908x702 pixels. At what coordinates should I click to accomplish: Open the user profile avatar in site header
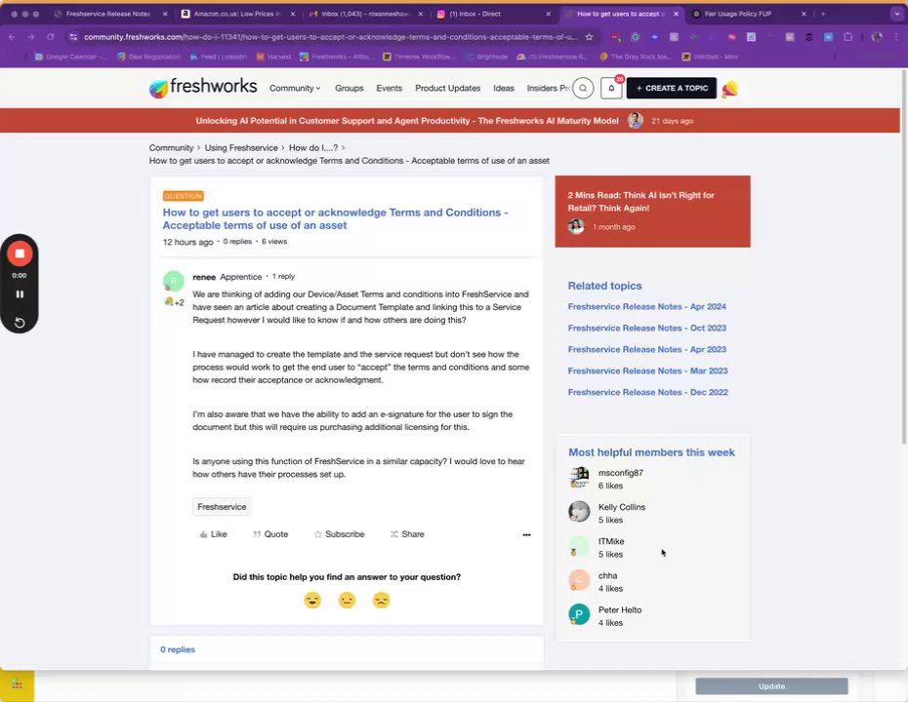pyautogui.click(x=729, y=89)
